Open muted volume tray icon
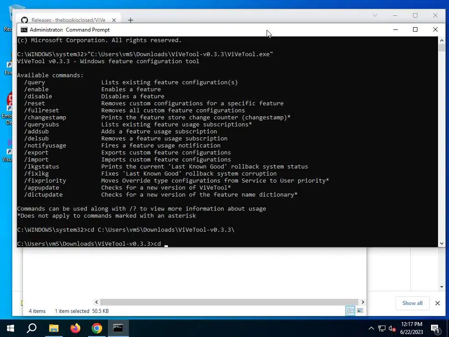Screen dimensions: 449x337 click(x=392, y=328)
